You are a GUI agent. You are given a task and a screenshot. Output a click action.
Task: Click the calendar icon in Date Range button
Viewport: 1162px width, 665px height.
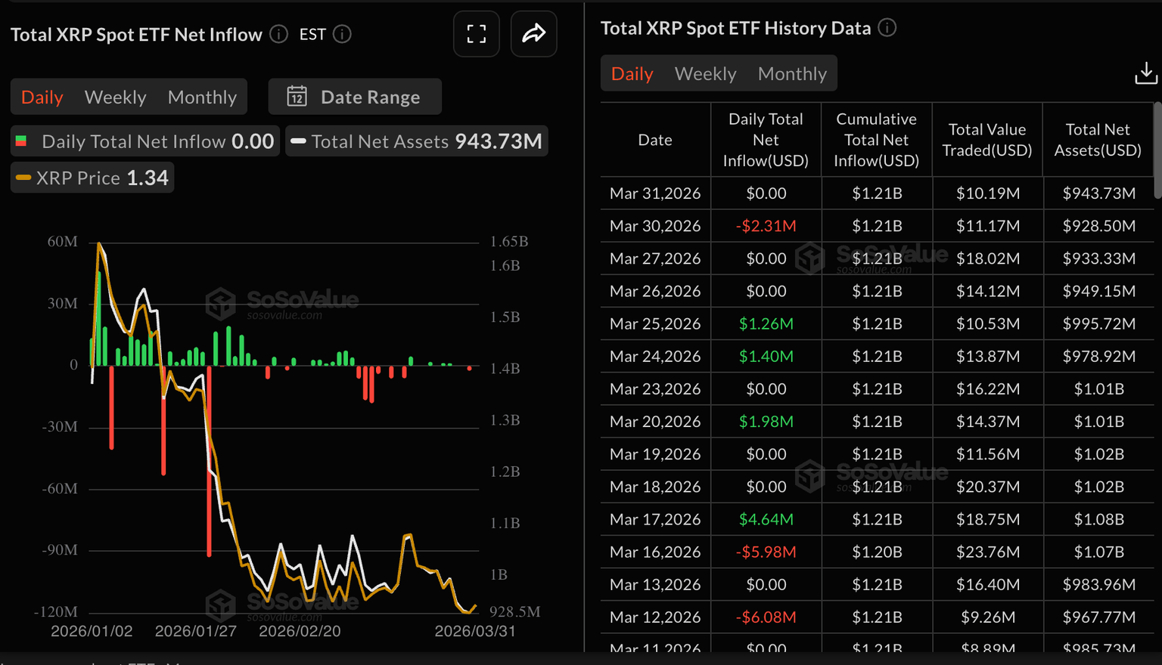click(297, 96)
